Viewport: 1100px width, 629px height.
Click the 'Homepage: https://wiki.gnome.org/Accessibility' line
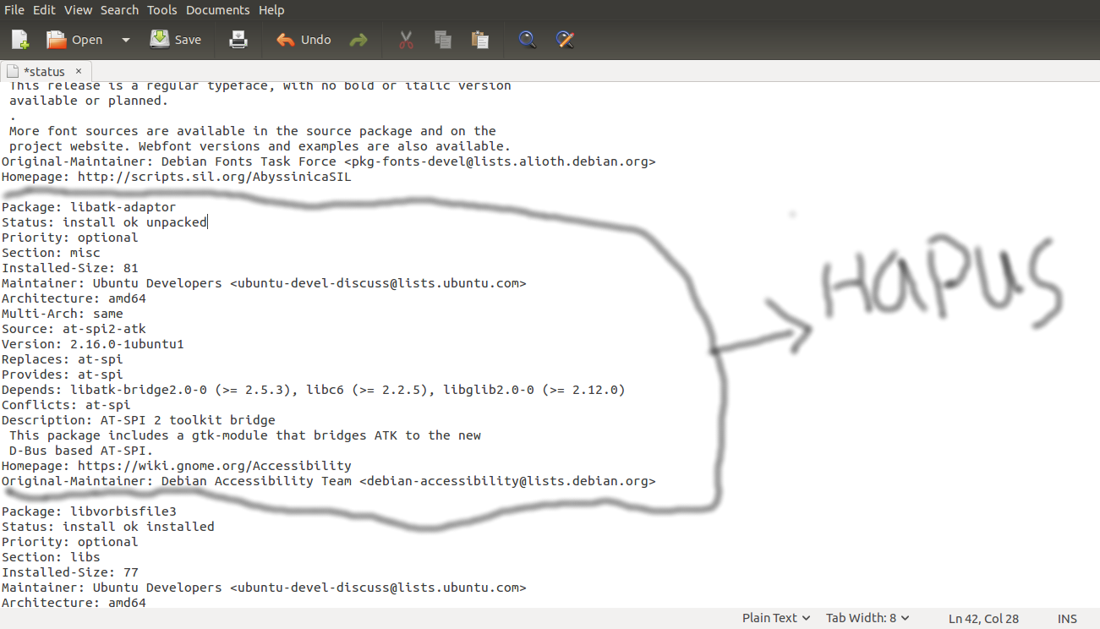tap(177, 466)
